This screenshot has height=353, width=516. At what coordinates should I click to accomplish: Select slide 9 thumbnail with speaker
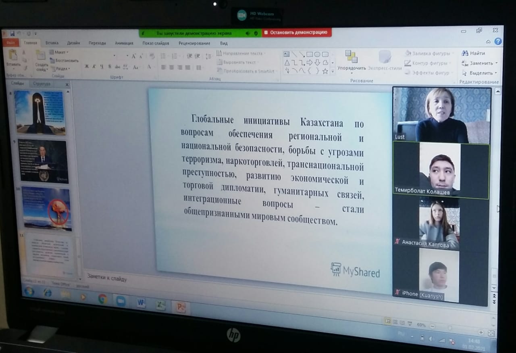coord(44,161)
